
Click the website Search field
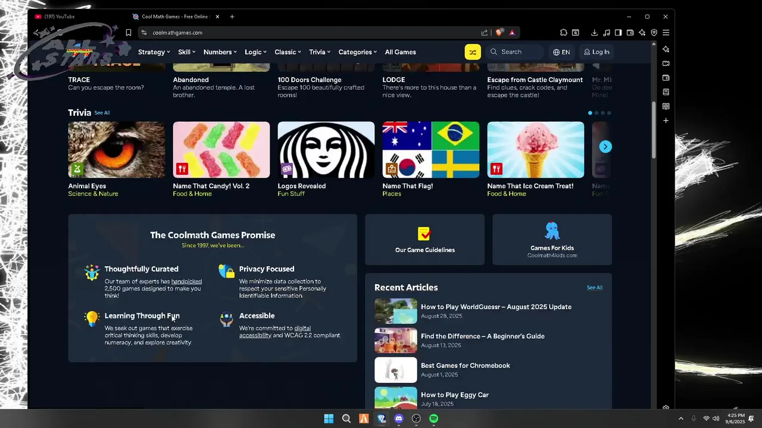click(516, 52)
